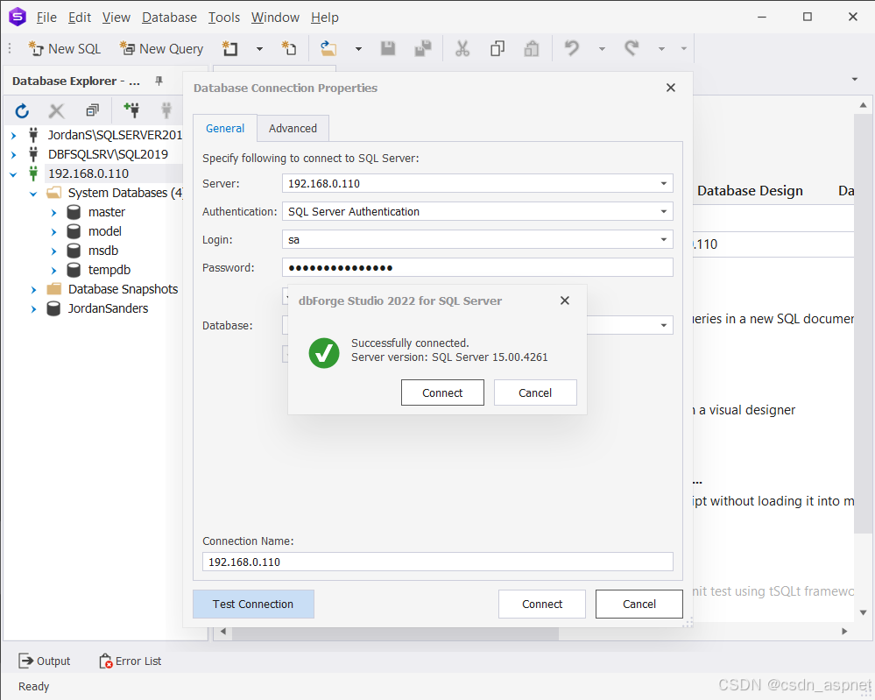
Task: Open the Database menu
Action: (169, 18)
